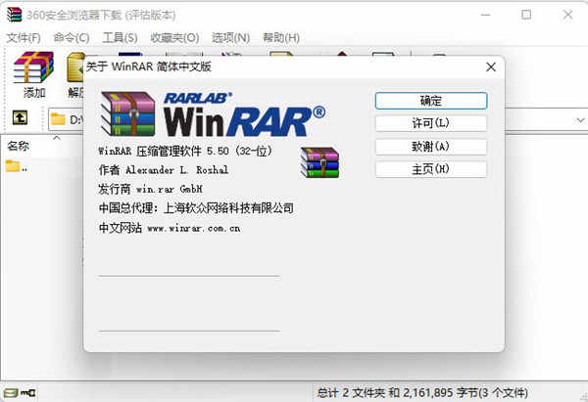
Task: Expand the address bar path dropdown
Action: pos(580,119)
